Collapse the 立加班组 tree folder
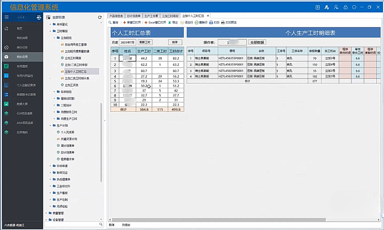Screen dimensions: 384x230 point(54,38)
